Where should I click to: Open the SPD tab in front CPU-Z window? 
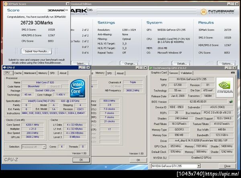click(x=52, y=73)
